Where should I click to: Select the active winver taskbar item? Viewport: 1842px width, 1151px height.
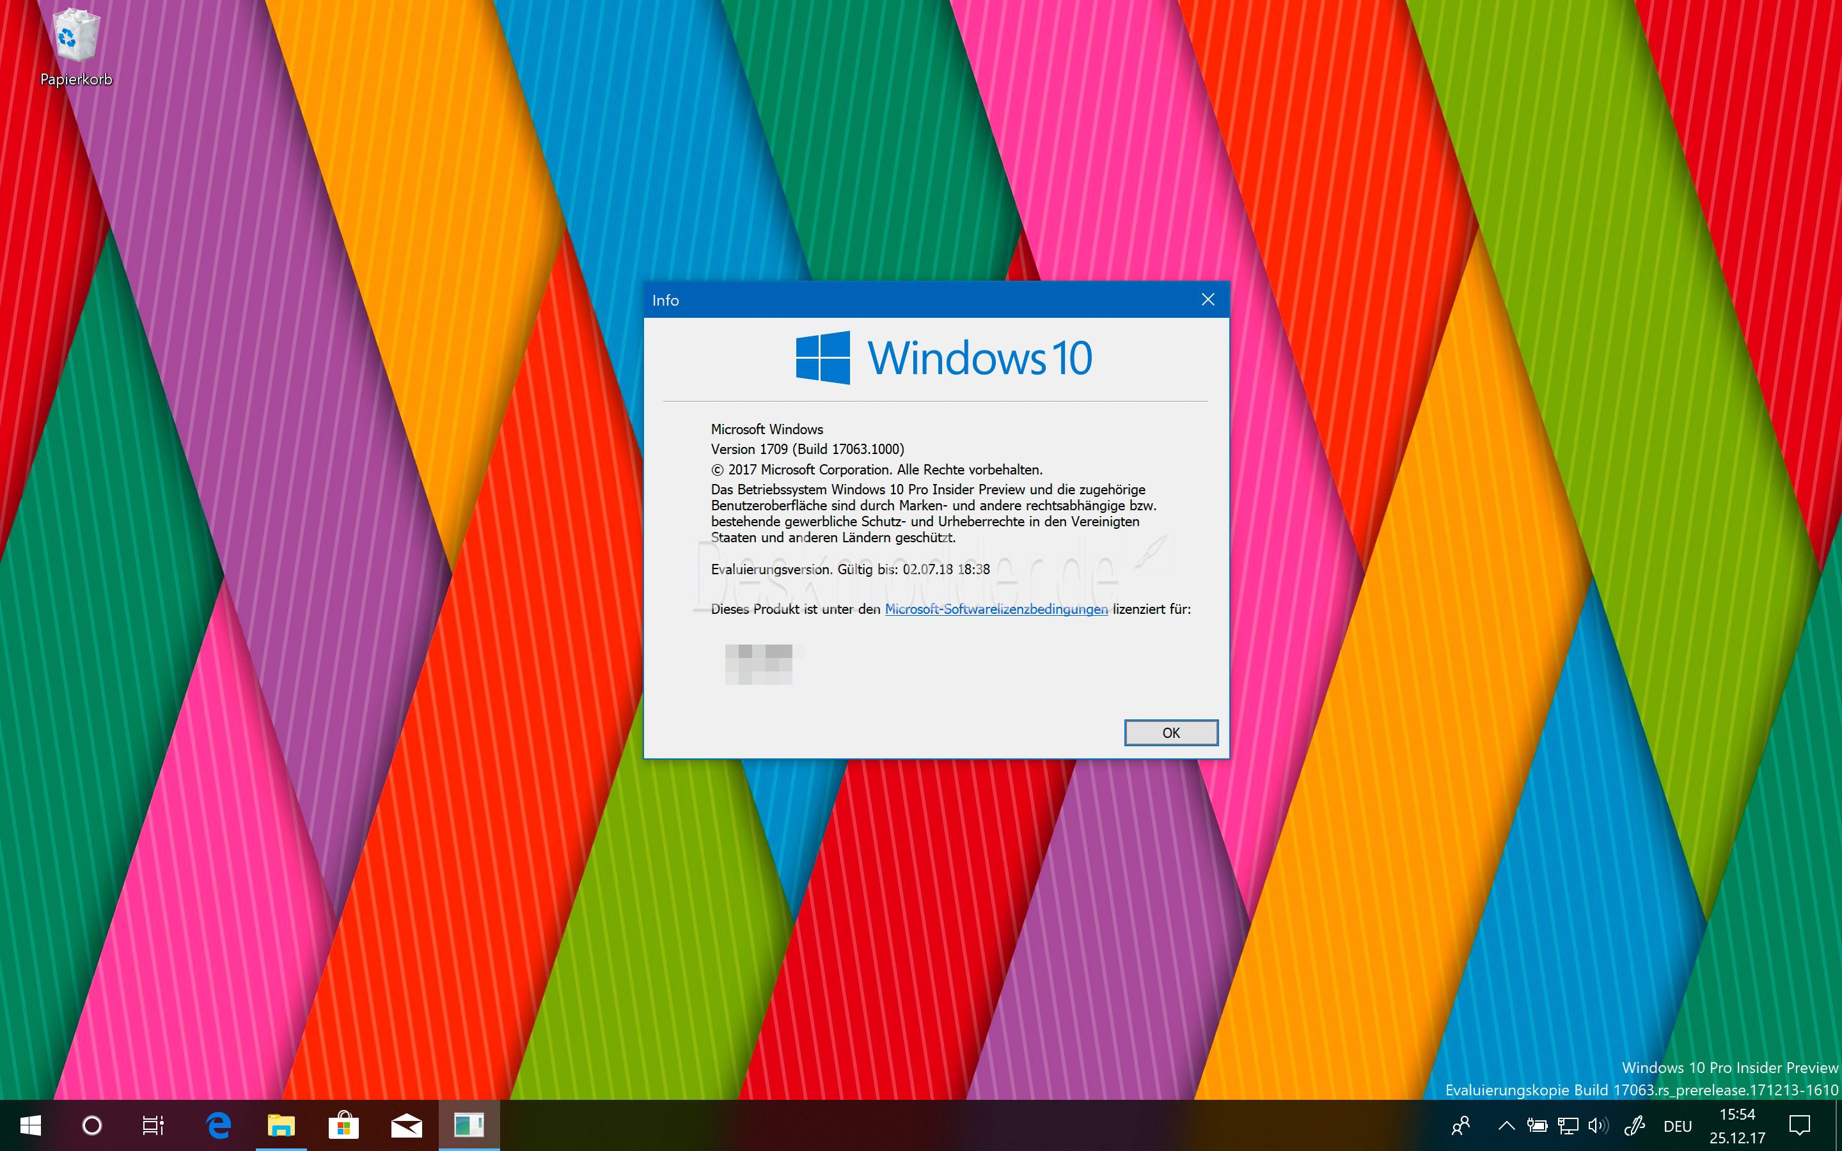point(469,1125)
